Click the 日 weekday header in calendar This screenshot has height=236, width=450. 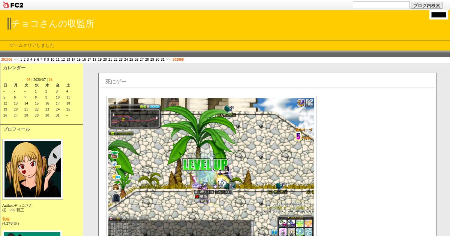click(5, 85)
